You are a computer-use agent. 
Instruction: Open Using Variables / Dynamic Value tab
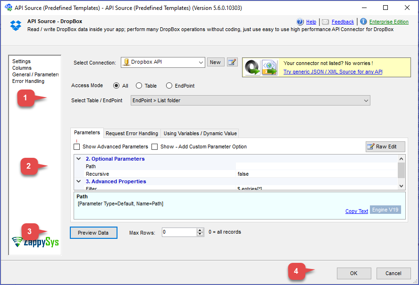pyautogui.click(x=200, y=133)
